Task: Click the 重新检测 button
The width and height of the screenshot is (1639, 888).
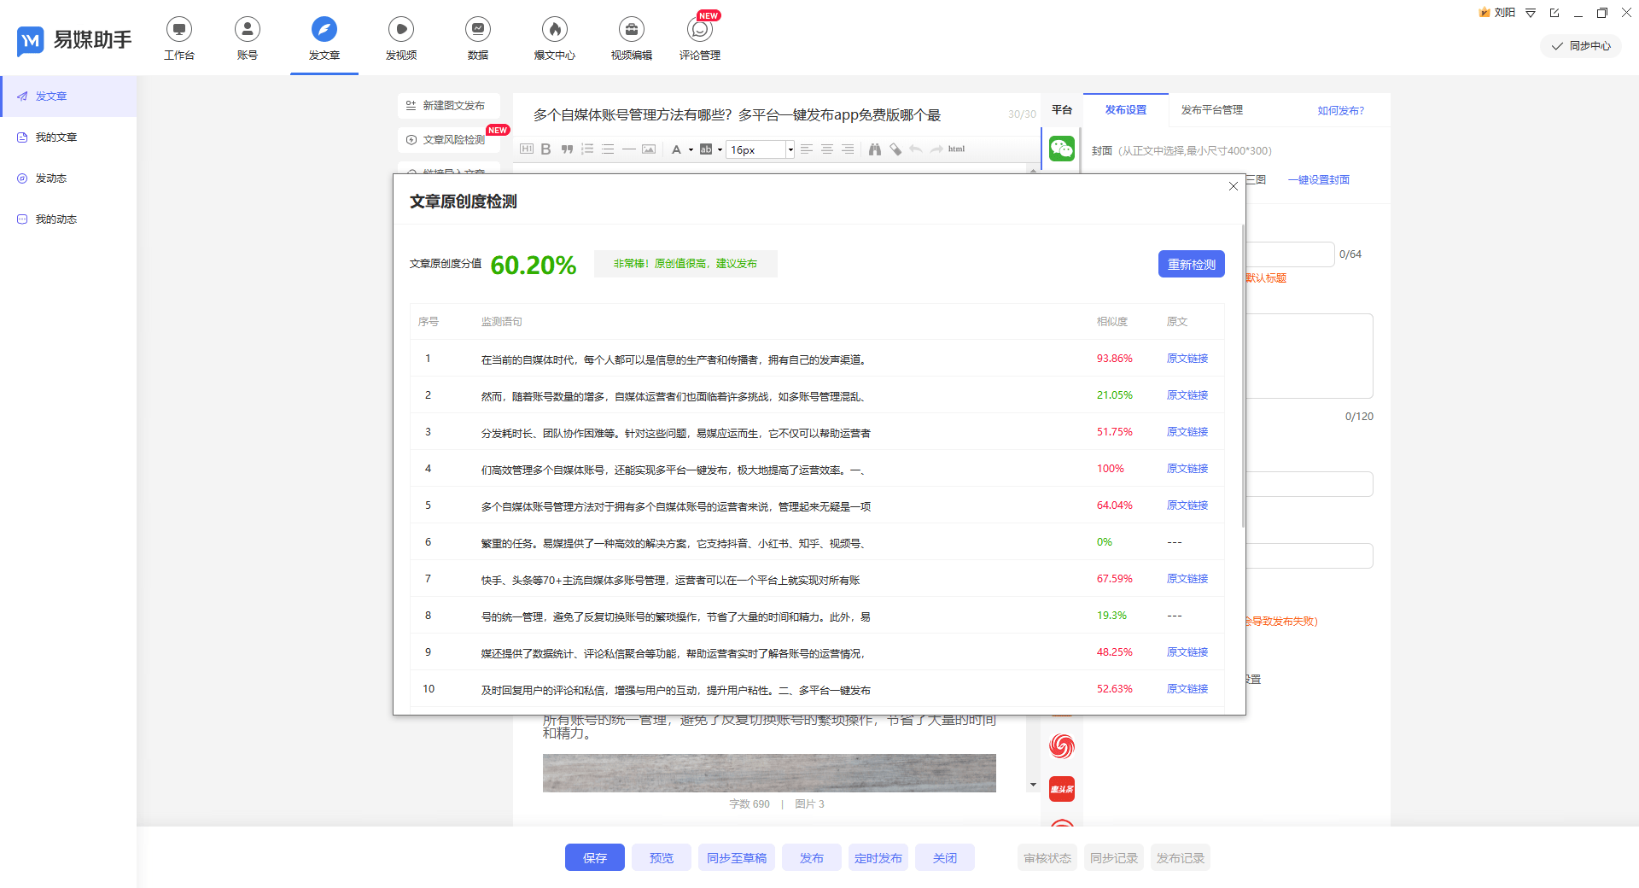Action: (1192, 265)
